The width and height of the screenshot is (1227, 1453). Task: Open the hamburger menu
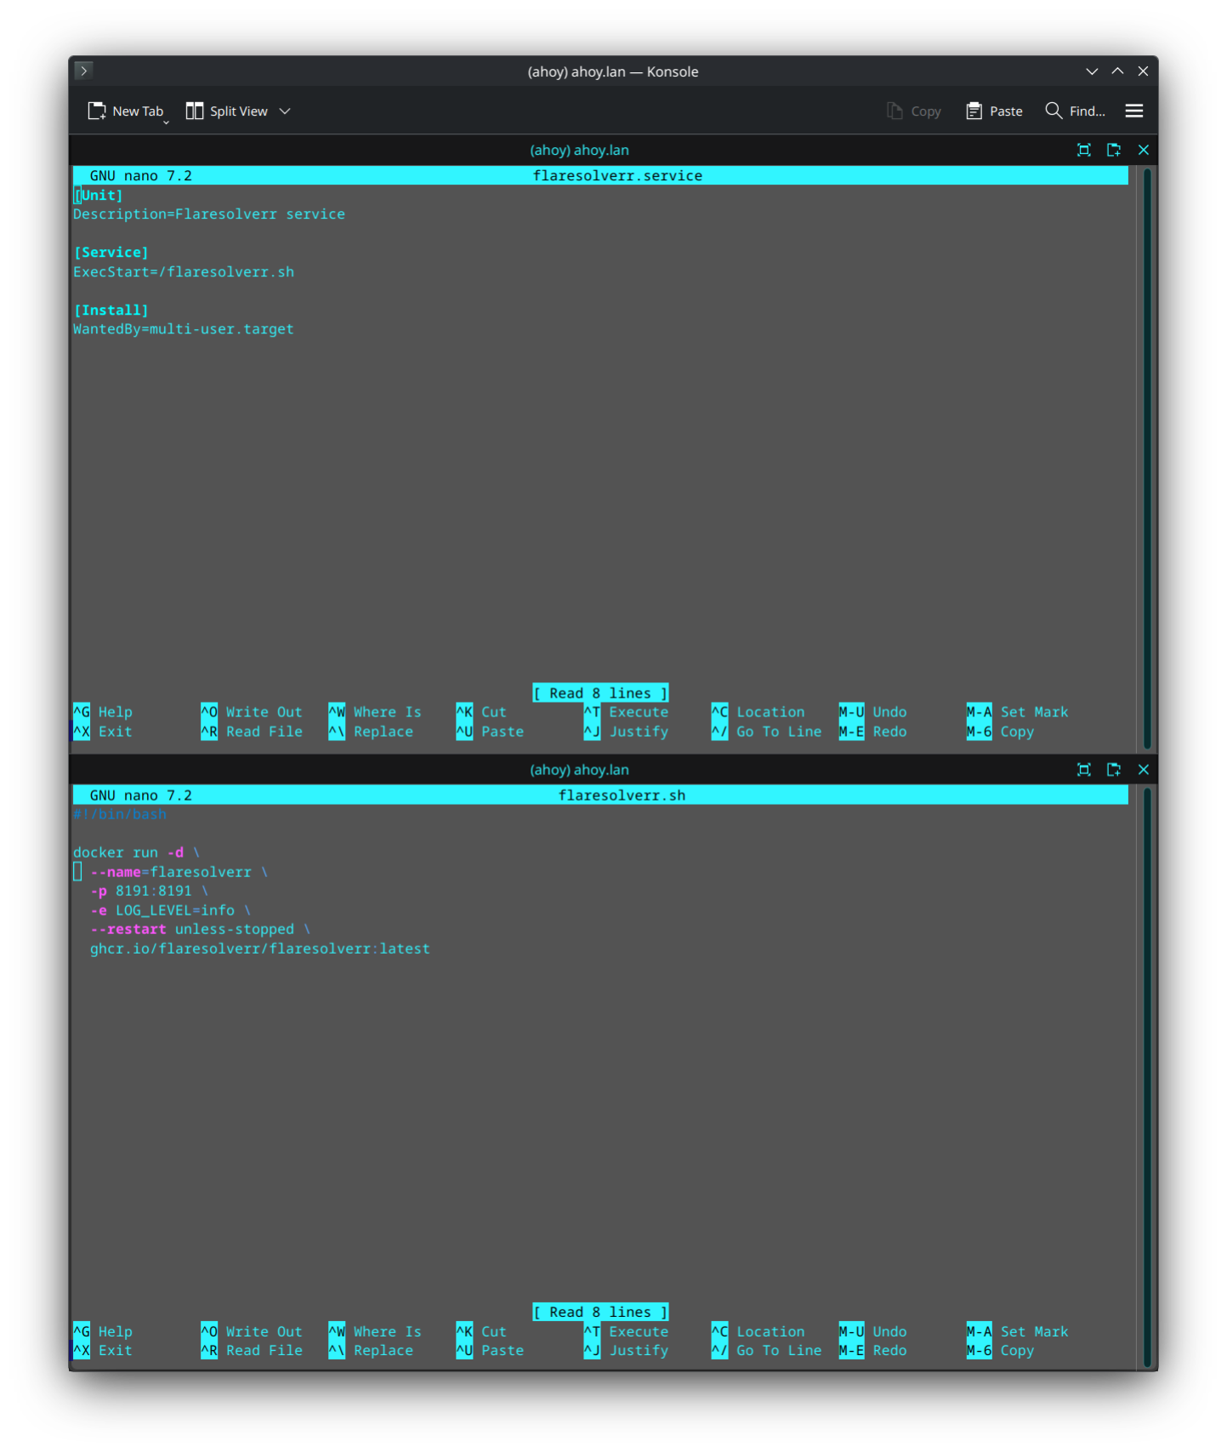pos(1133,111)
